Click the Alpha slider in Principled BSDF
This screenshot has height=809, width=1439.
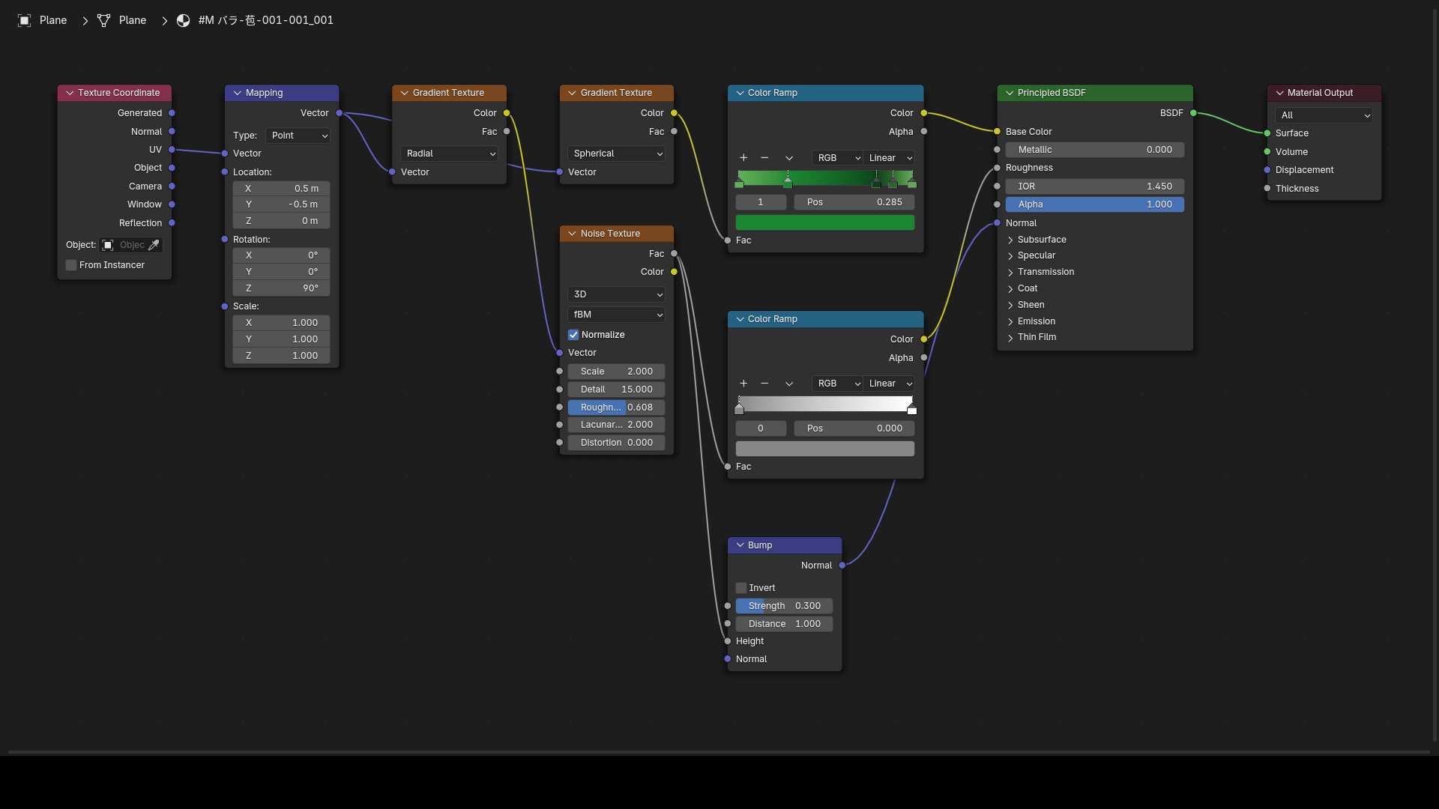[x=1095, y=204]
